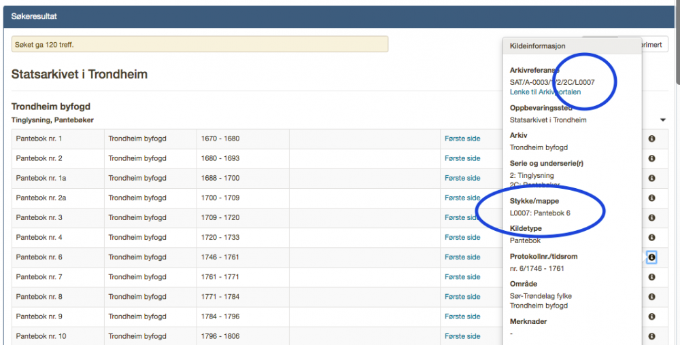Screen dimensions: 680x345
Task: Open info icon for Pantebok nr. 10
Action: pos(651,336)
